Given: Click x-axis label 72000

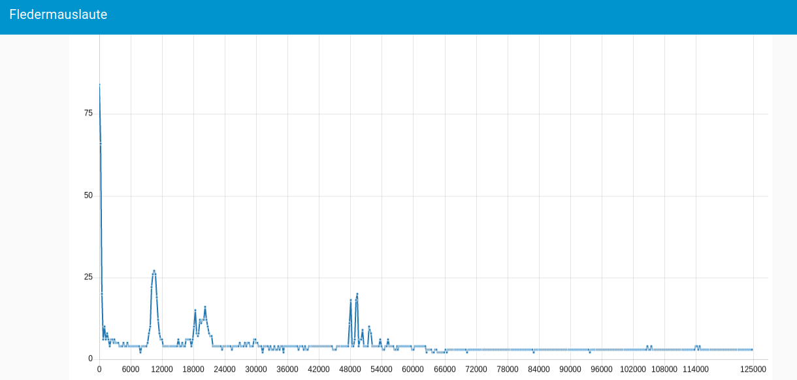Looking at the screenshot, I should [476, 370].
